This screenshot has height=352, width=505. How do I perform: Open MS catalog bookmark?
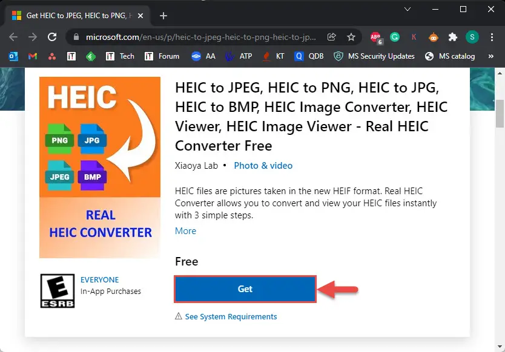[x=450, y=56]
